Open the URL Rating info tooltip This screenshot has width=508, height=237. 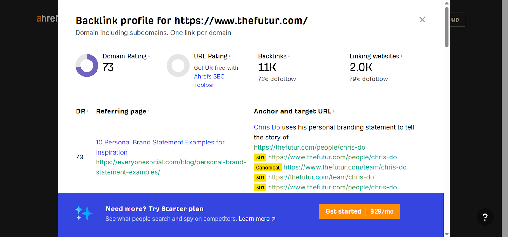click(230, 56)
